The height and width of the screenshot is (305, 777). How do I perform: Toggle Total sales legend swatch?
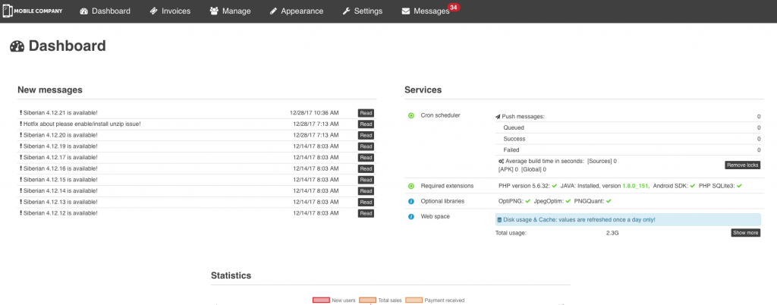tap(367, 300)
